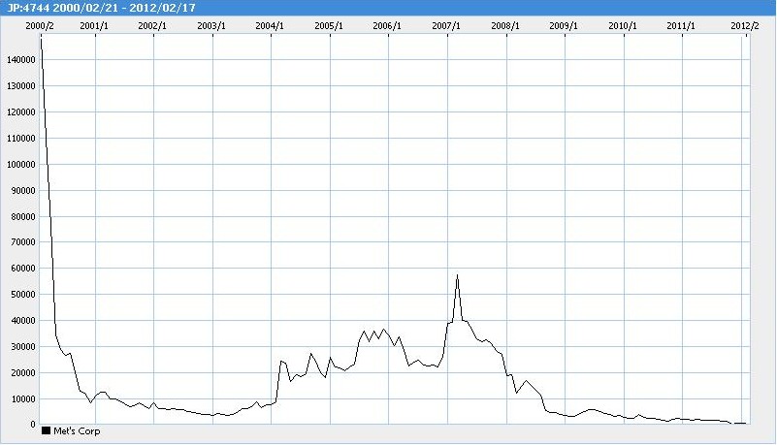This screenshot has height=445, width=777.
Task: Click the 100000 price axis label
Action: tap(21, 165)
